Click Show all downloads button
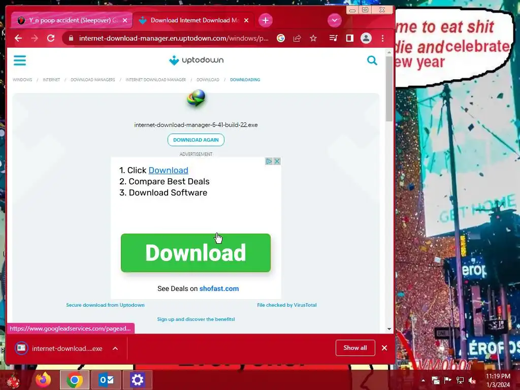 [355, 347]
